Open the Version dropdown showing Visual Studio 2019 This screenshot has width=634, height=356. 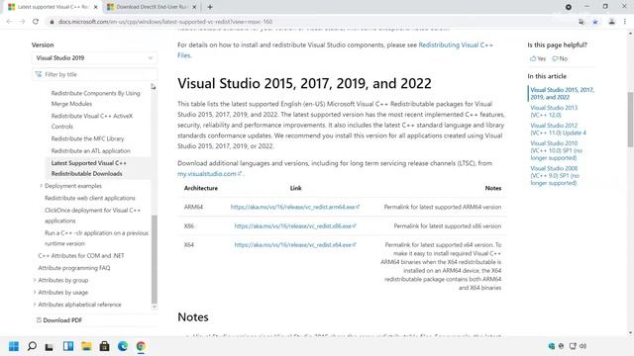(x=94, y=58)
